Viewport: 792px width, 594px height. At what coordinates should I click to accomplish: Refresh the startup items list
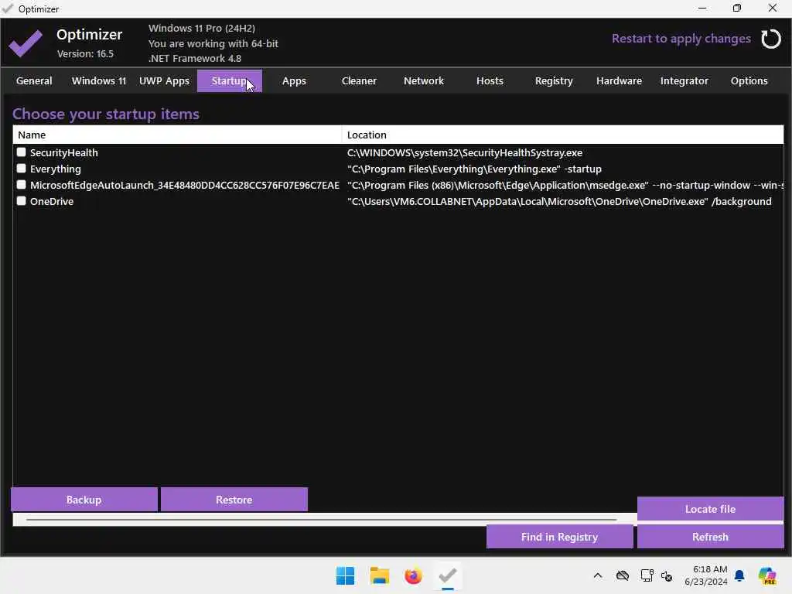pos(710,537)
